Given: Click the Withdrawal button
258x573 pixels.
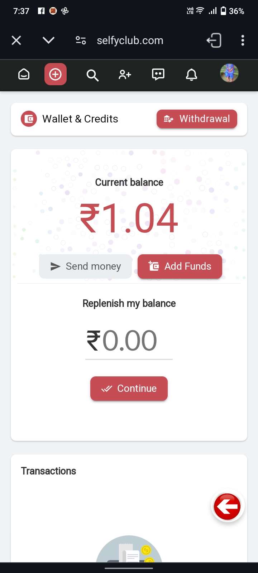Looking at the screenshot, I should pyautogui.click(x=197, y=119).
